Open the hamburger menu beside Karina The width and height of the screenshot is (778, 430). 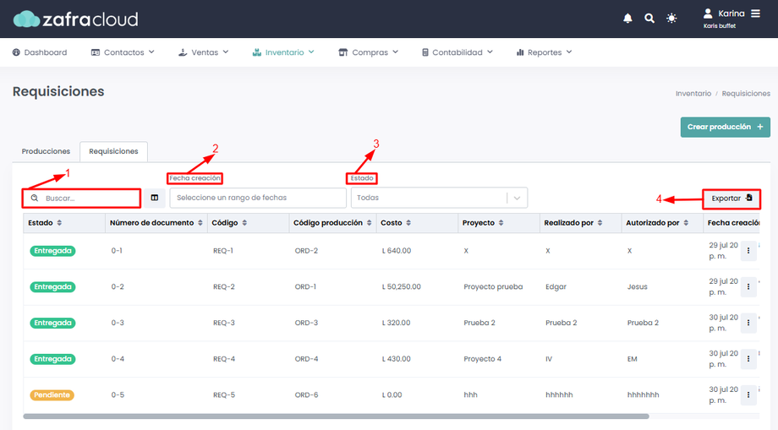(x=755, y=14)
